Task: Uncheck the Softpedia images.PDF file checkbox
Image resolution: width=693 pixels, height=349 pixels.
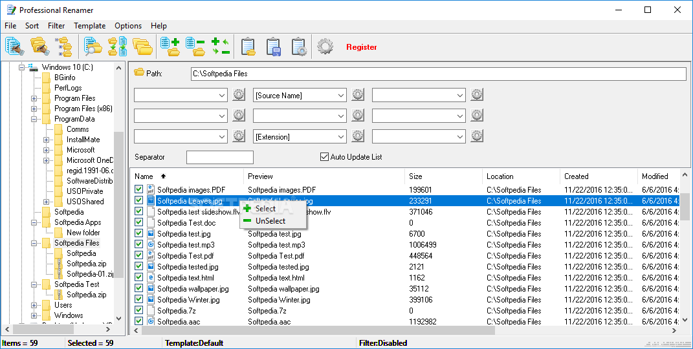Action: [x=138, y=189]
